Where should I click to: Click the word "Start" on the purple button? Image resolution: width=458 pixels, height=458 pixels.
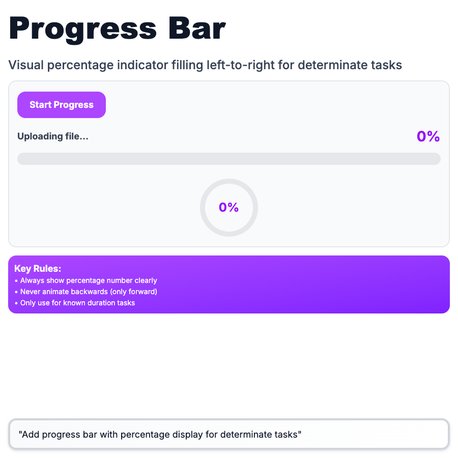(40, 105)
